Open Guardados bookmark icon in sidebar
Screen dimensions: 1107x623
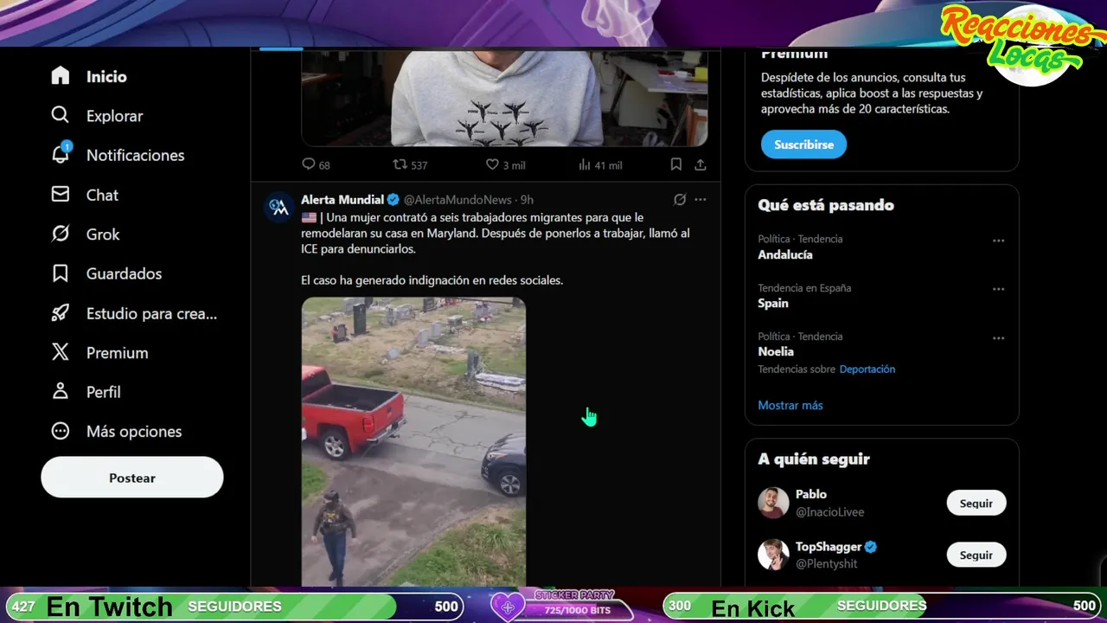(x=60, y=273)
